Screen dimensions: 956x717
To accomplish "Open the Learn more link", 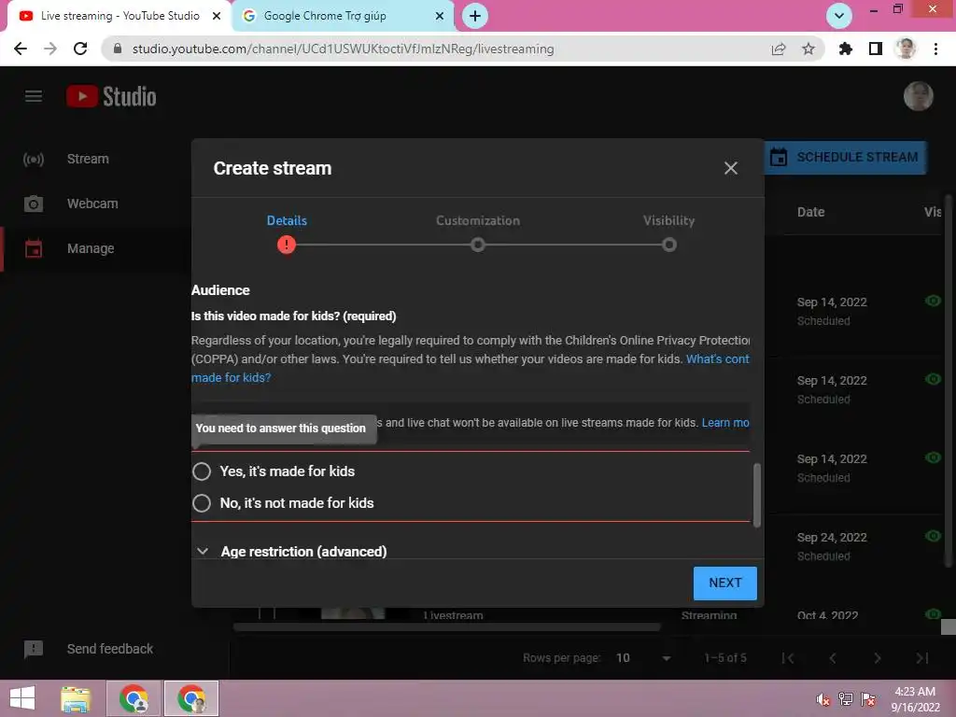I will (x=724, y=423).
